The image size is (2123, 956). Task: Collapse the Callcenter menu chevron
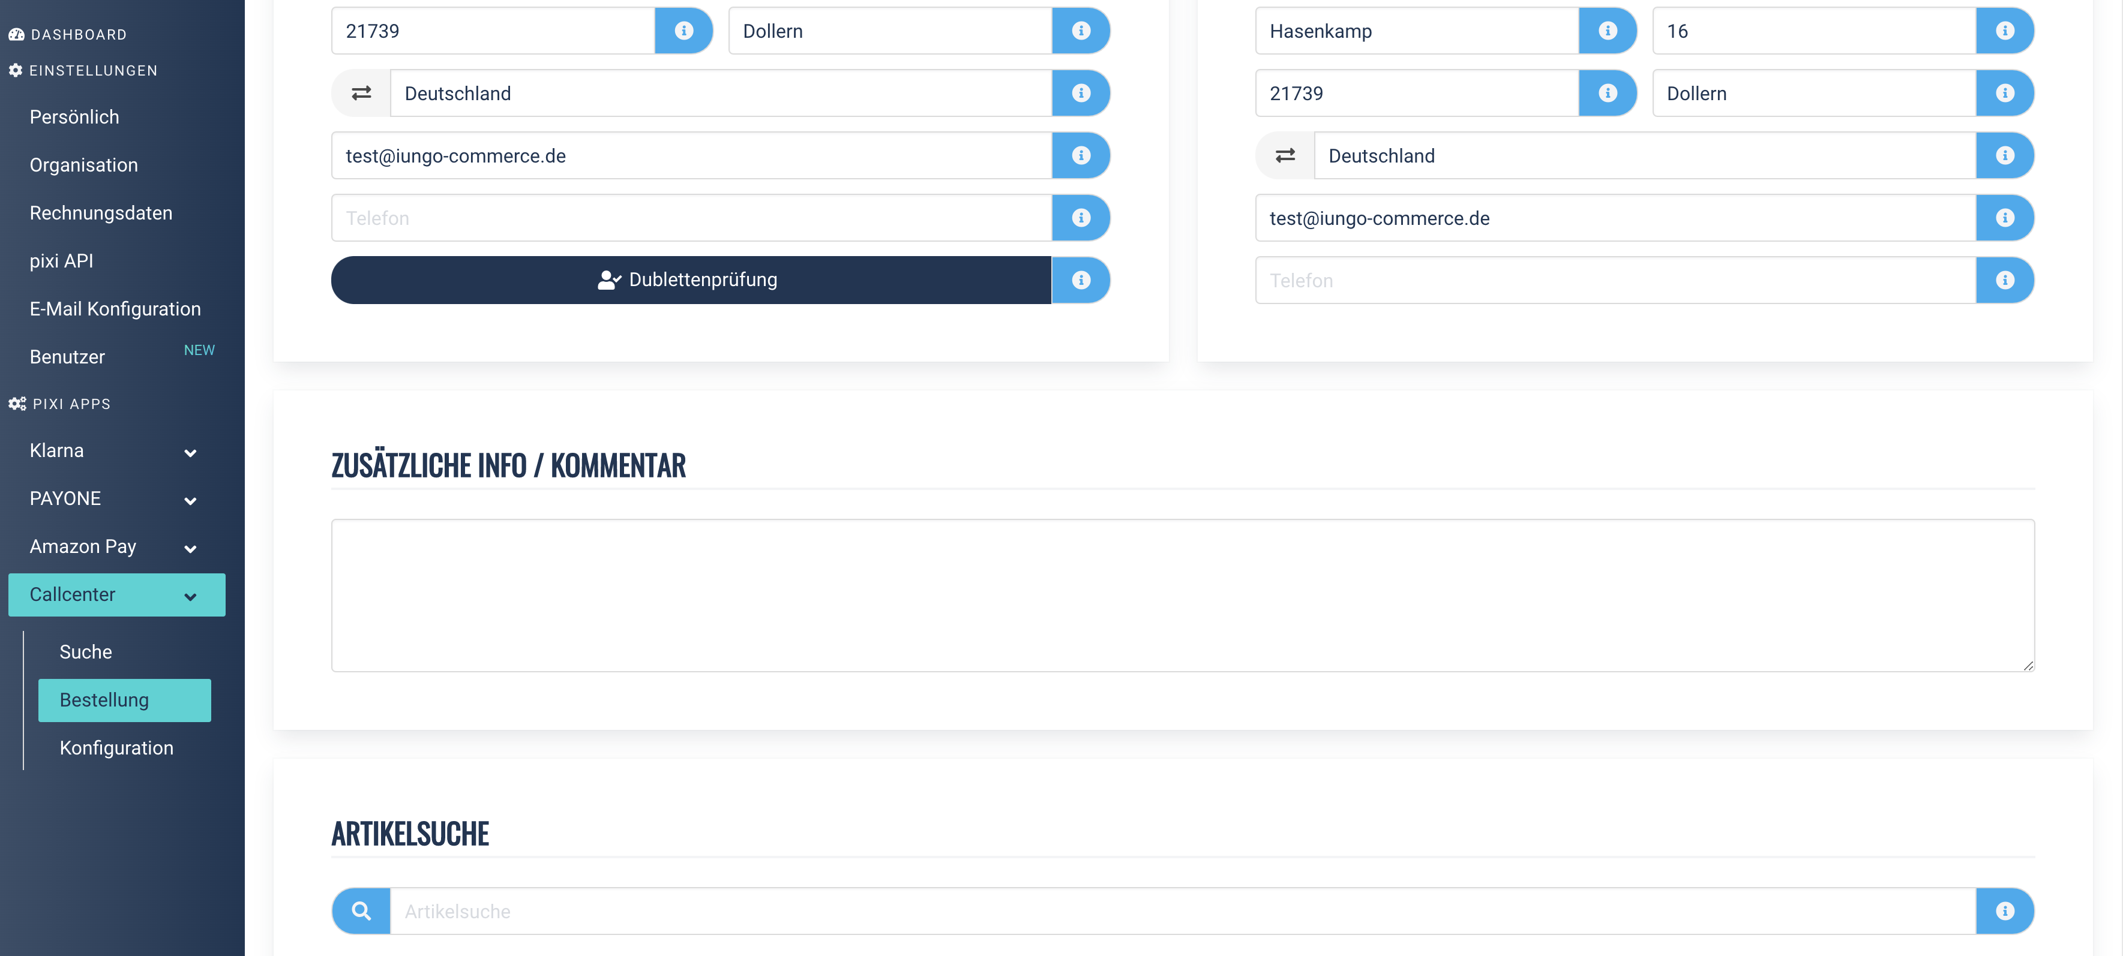click(x=190, y=597)
